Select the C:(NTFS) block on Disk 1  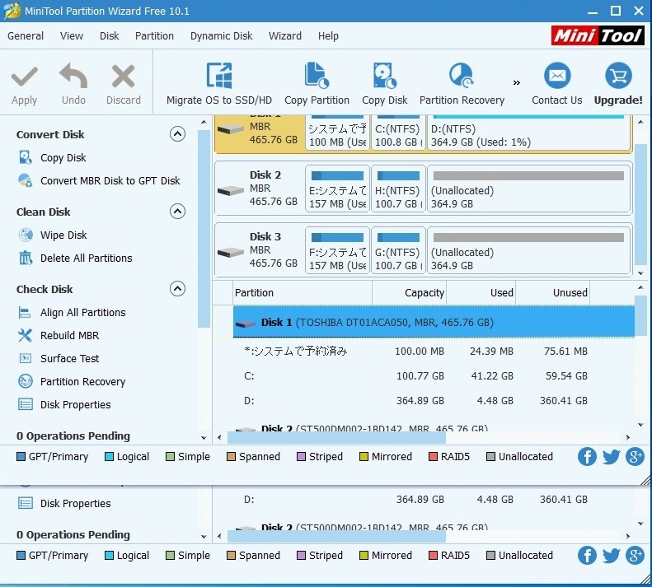(398, 132)
